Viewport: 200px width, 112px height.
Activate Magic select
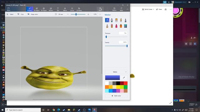click(33, 14)
